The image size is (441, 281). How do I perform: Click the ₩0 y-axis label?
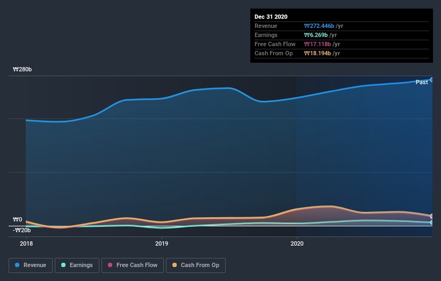pyautogui.click(x=17, y=219)
